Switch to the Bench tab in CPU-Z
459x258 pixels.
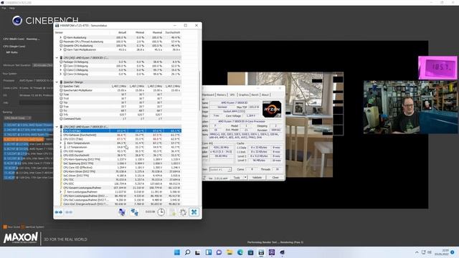coord(255,95)
